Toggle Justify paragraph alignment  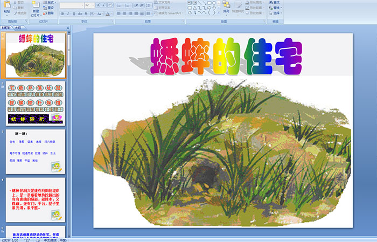tap(136, 13)
